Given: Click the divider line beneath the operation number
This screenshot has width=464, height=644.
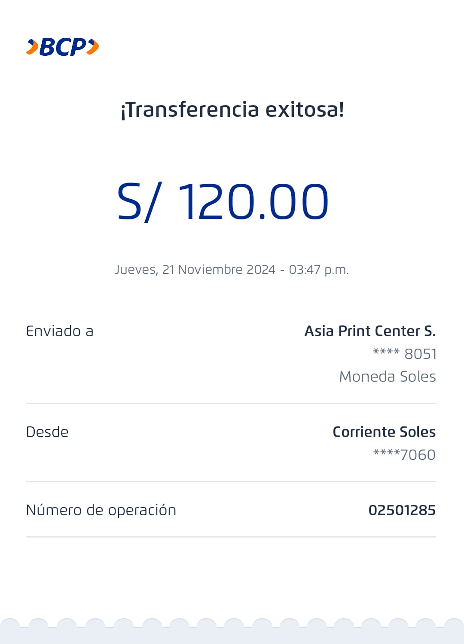Looking at the screenshot, I should (x=231, y=537).
